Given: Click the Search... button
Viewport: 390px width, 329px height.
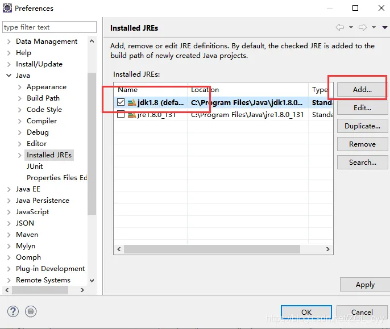Looking at the screenshot, I should point(362,162).
